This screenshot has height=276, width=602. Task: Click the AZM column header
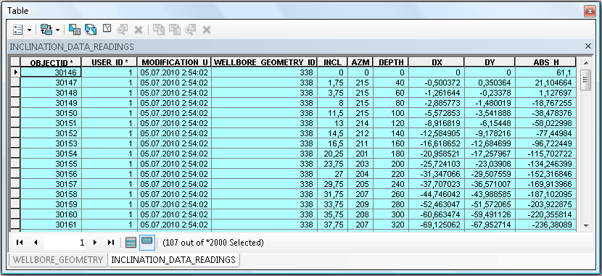click(360, 62)
